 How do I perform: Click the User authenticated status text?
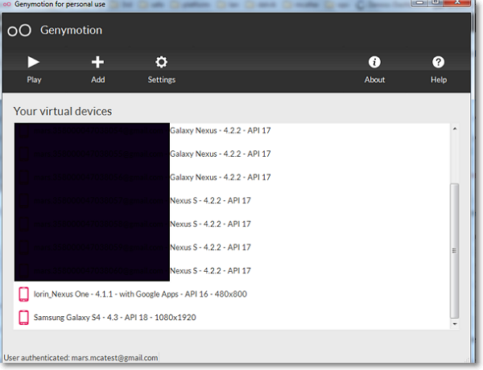[x=80, y=358]
